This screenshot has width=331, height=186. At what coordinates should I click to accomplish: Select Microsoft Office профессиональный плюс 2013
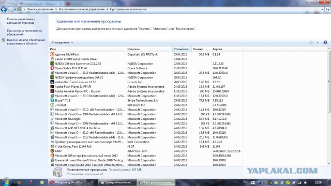coord(145,156)
